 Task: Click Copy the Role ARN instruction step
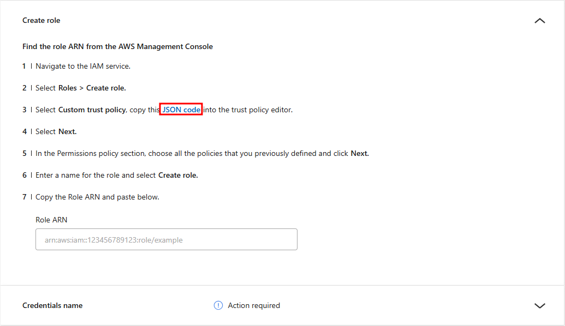coord(97,197)
